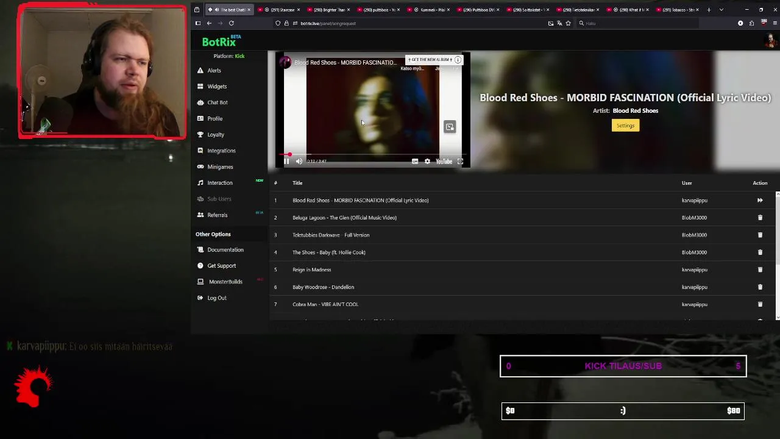The height and width of the screenshot is (439, 780).
Task: Open the Referrals page
Action: click(217, 215)
